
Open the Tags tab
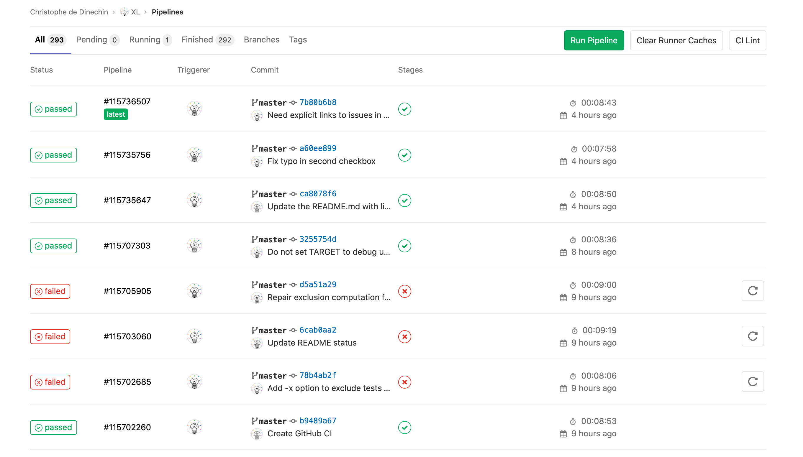pyautogui.click(x=298, y=40)
